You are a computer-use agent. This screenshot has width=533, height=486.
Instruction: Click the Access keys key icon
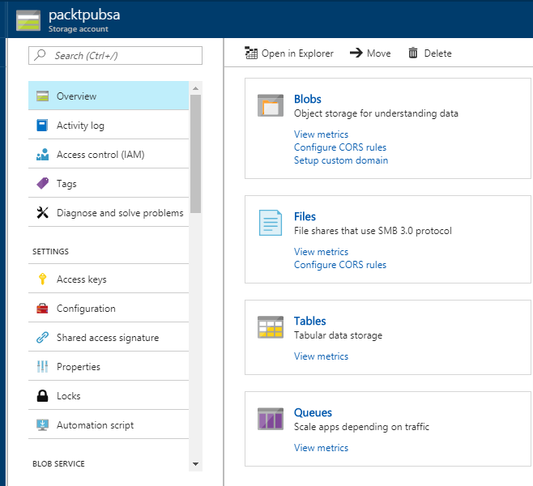tap(42, 279)
